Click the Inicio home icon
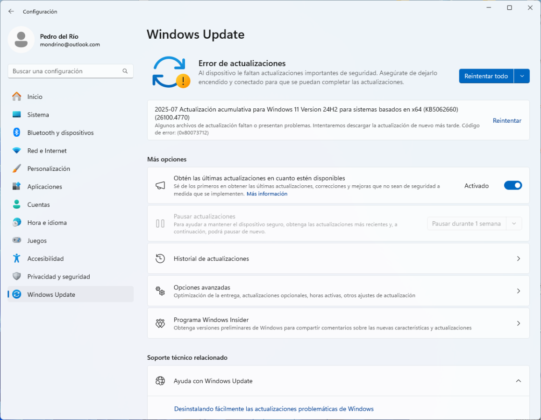 [16, 97]
